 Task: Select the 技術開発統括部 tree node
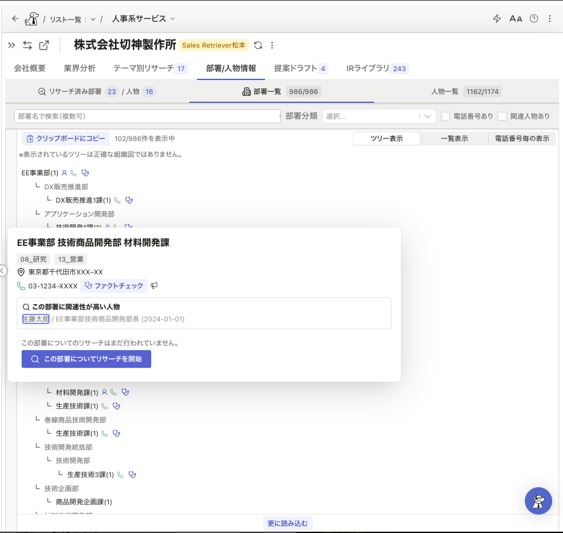click(68, 447)
